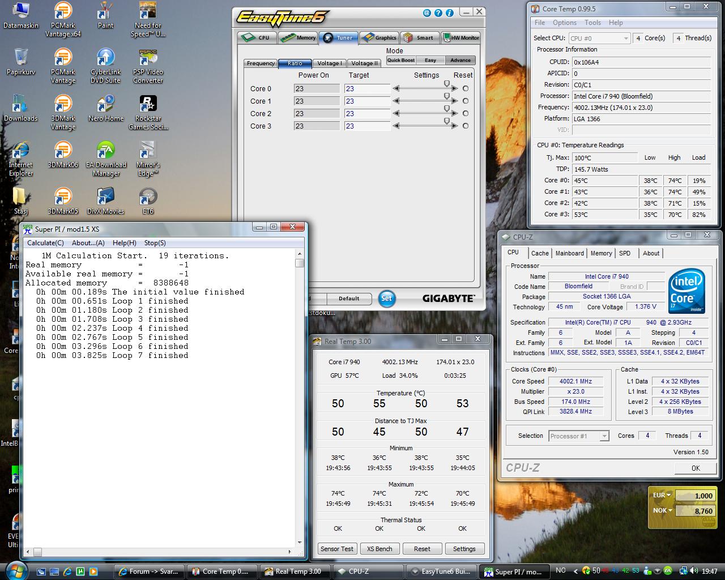Image resolution: width=725 pixels, height=580 pixels.
Task: Click Core 0 ratio slider handle
Action: tap(447, 84)
